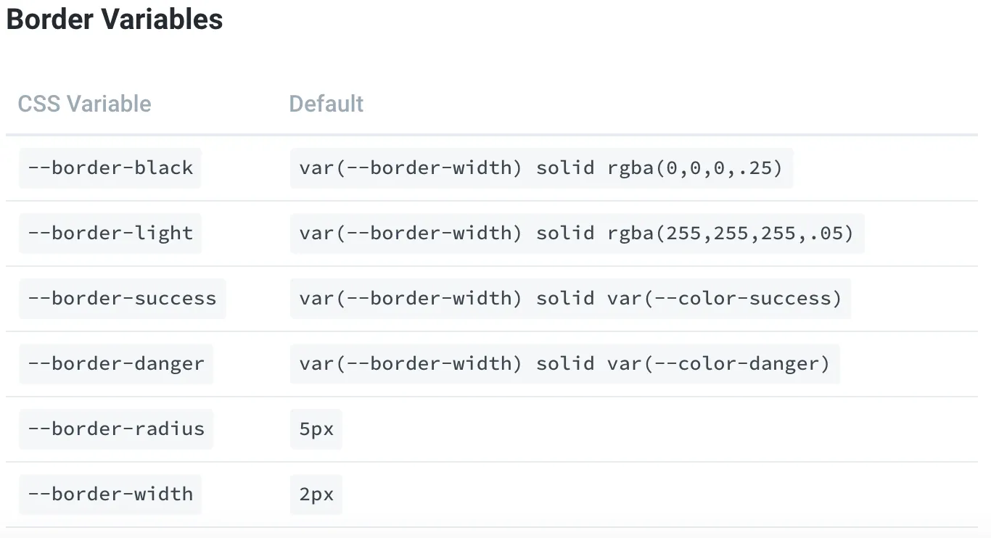
Task: Click the Default column header
Action: coord(326,104)
